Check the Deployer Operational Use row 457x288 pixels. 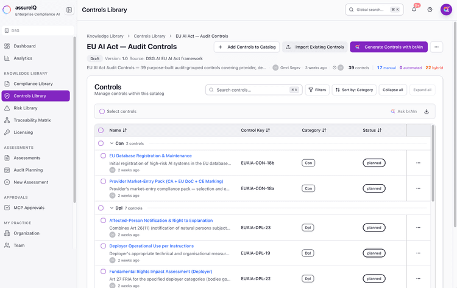(x=103, y=246)
